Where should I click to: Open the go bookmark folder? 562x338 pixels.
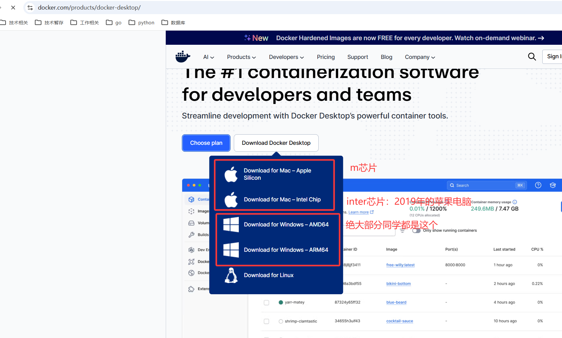114,22
